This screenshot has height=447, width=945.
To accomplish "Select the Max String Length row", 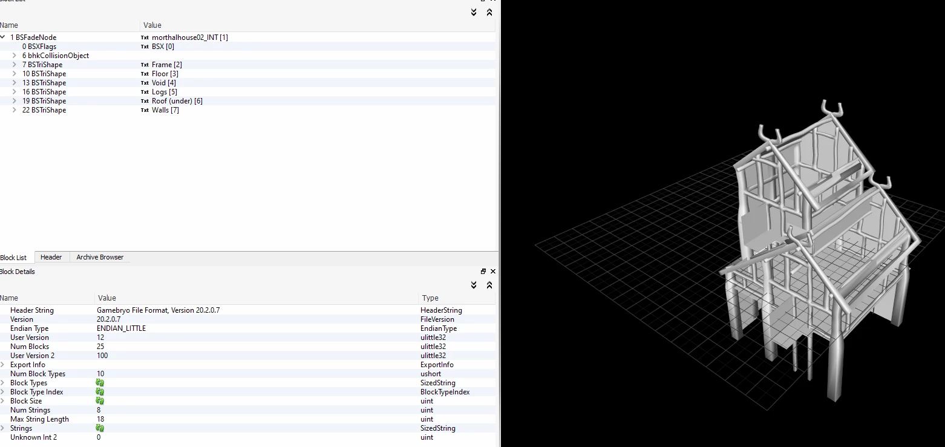I will click(x=247, y=419).
